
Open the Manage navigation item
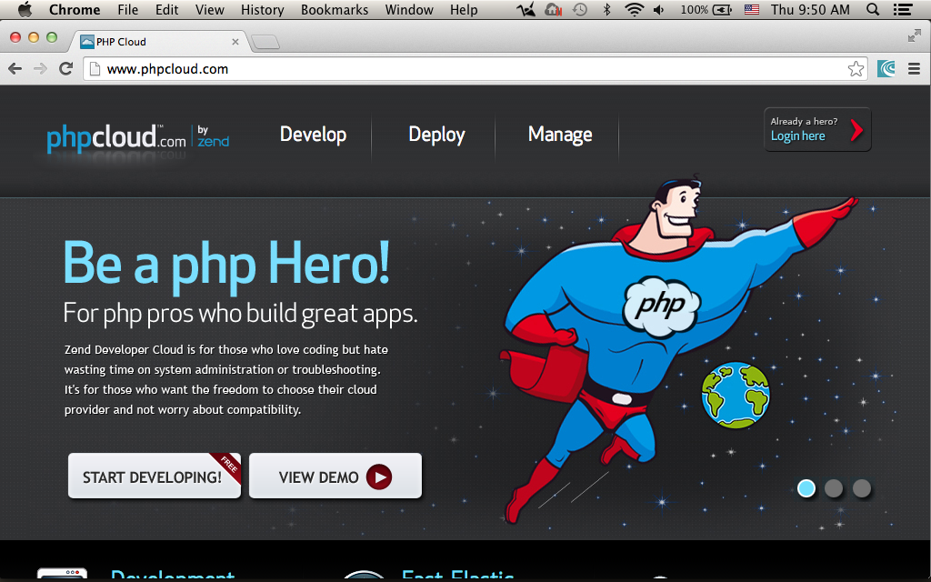tap(560, 135)
